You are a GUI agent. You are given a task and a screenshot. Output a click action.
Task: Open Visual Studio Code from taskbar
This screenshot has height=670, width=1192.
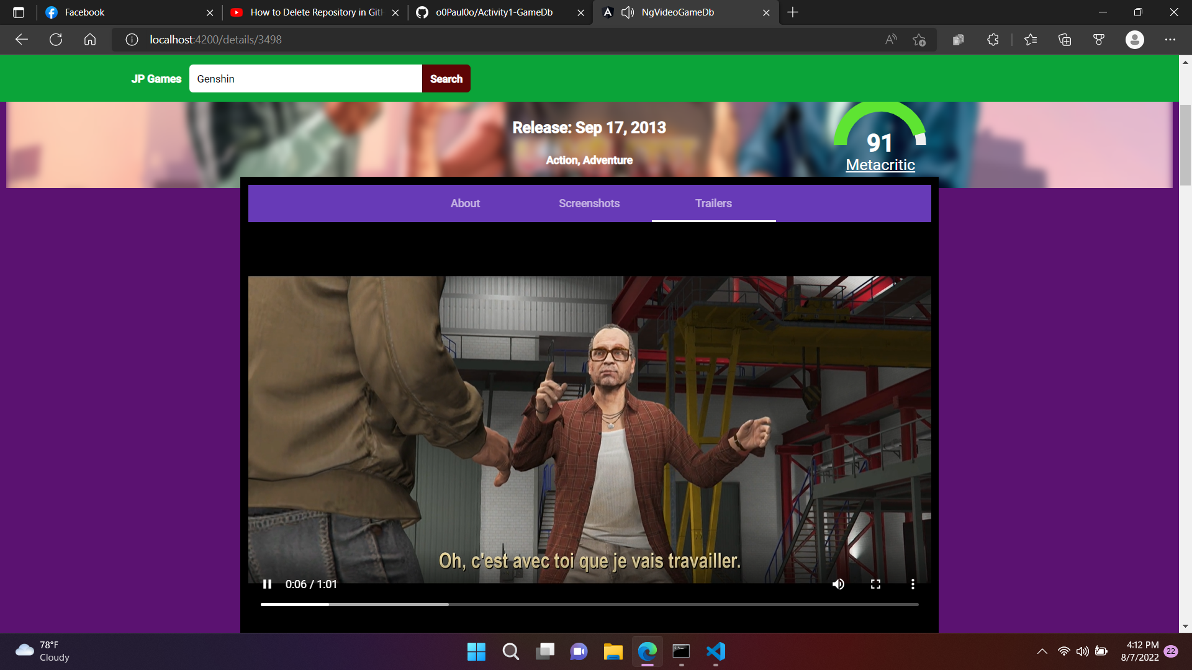tap(715, 651)
